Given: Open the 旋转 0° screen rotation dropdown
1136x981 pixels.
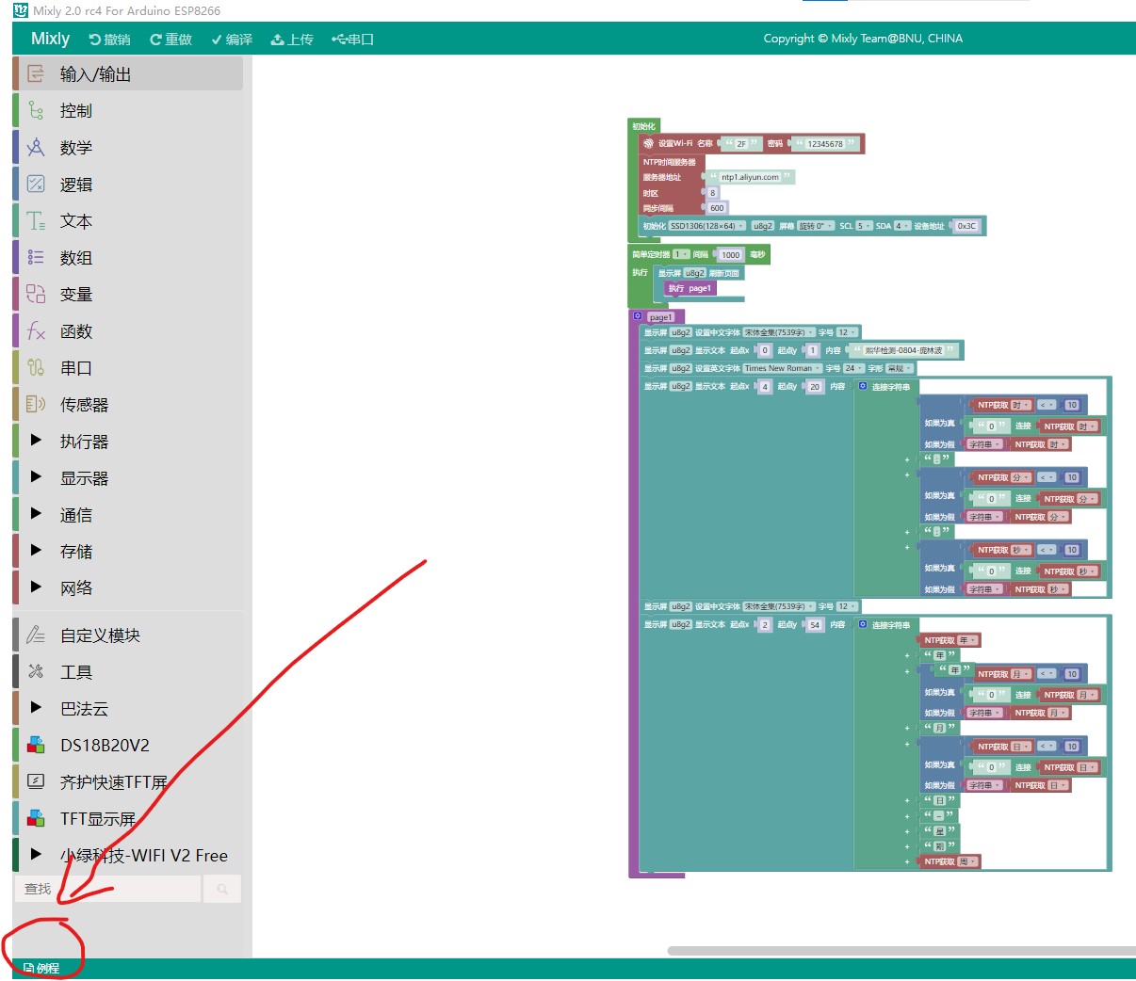Looking at the screenshot, I should 815,226.
